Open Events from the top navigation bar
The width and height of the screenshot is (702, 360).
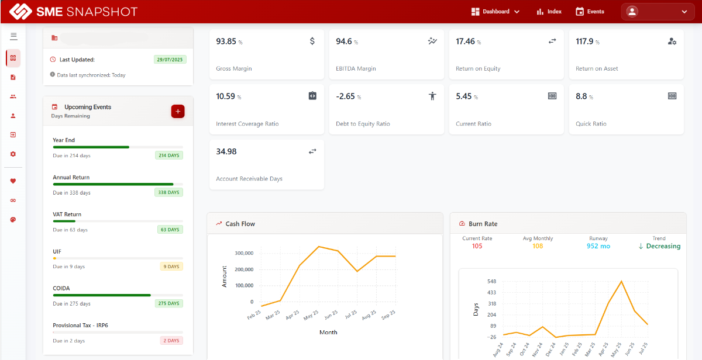click(589, 11)
